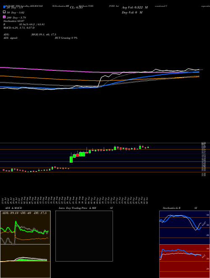Click the 'Day Vol: 0 M' text
Screen dimensions: 210x278
click(x=132, y=12)
